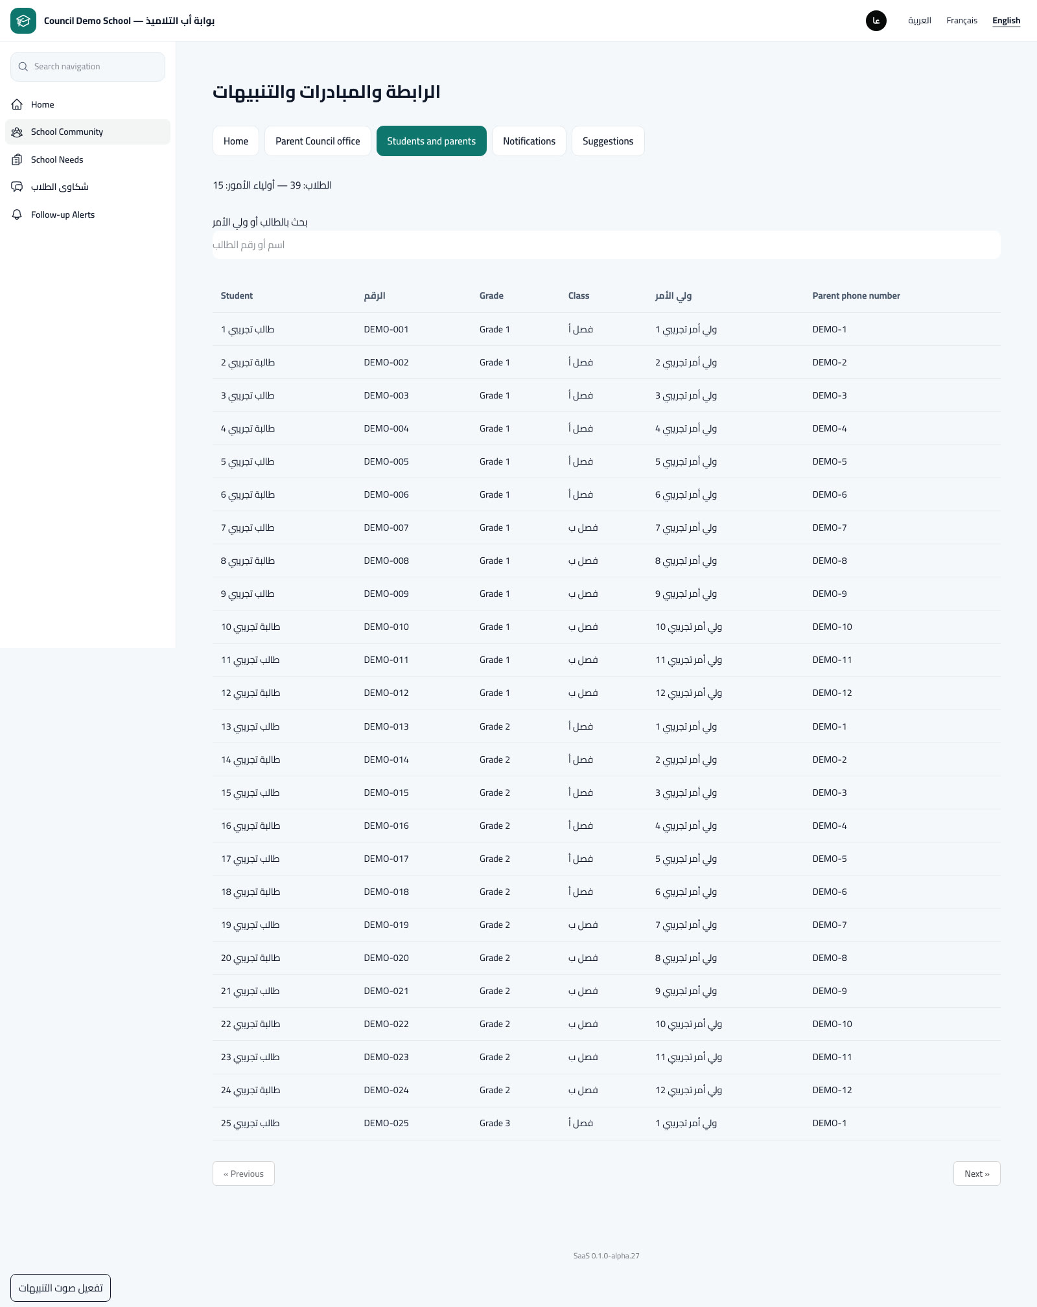Open شكاوى الطلاب in the sidebar

click(87, 187)
